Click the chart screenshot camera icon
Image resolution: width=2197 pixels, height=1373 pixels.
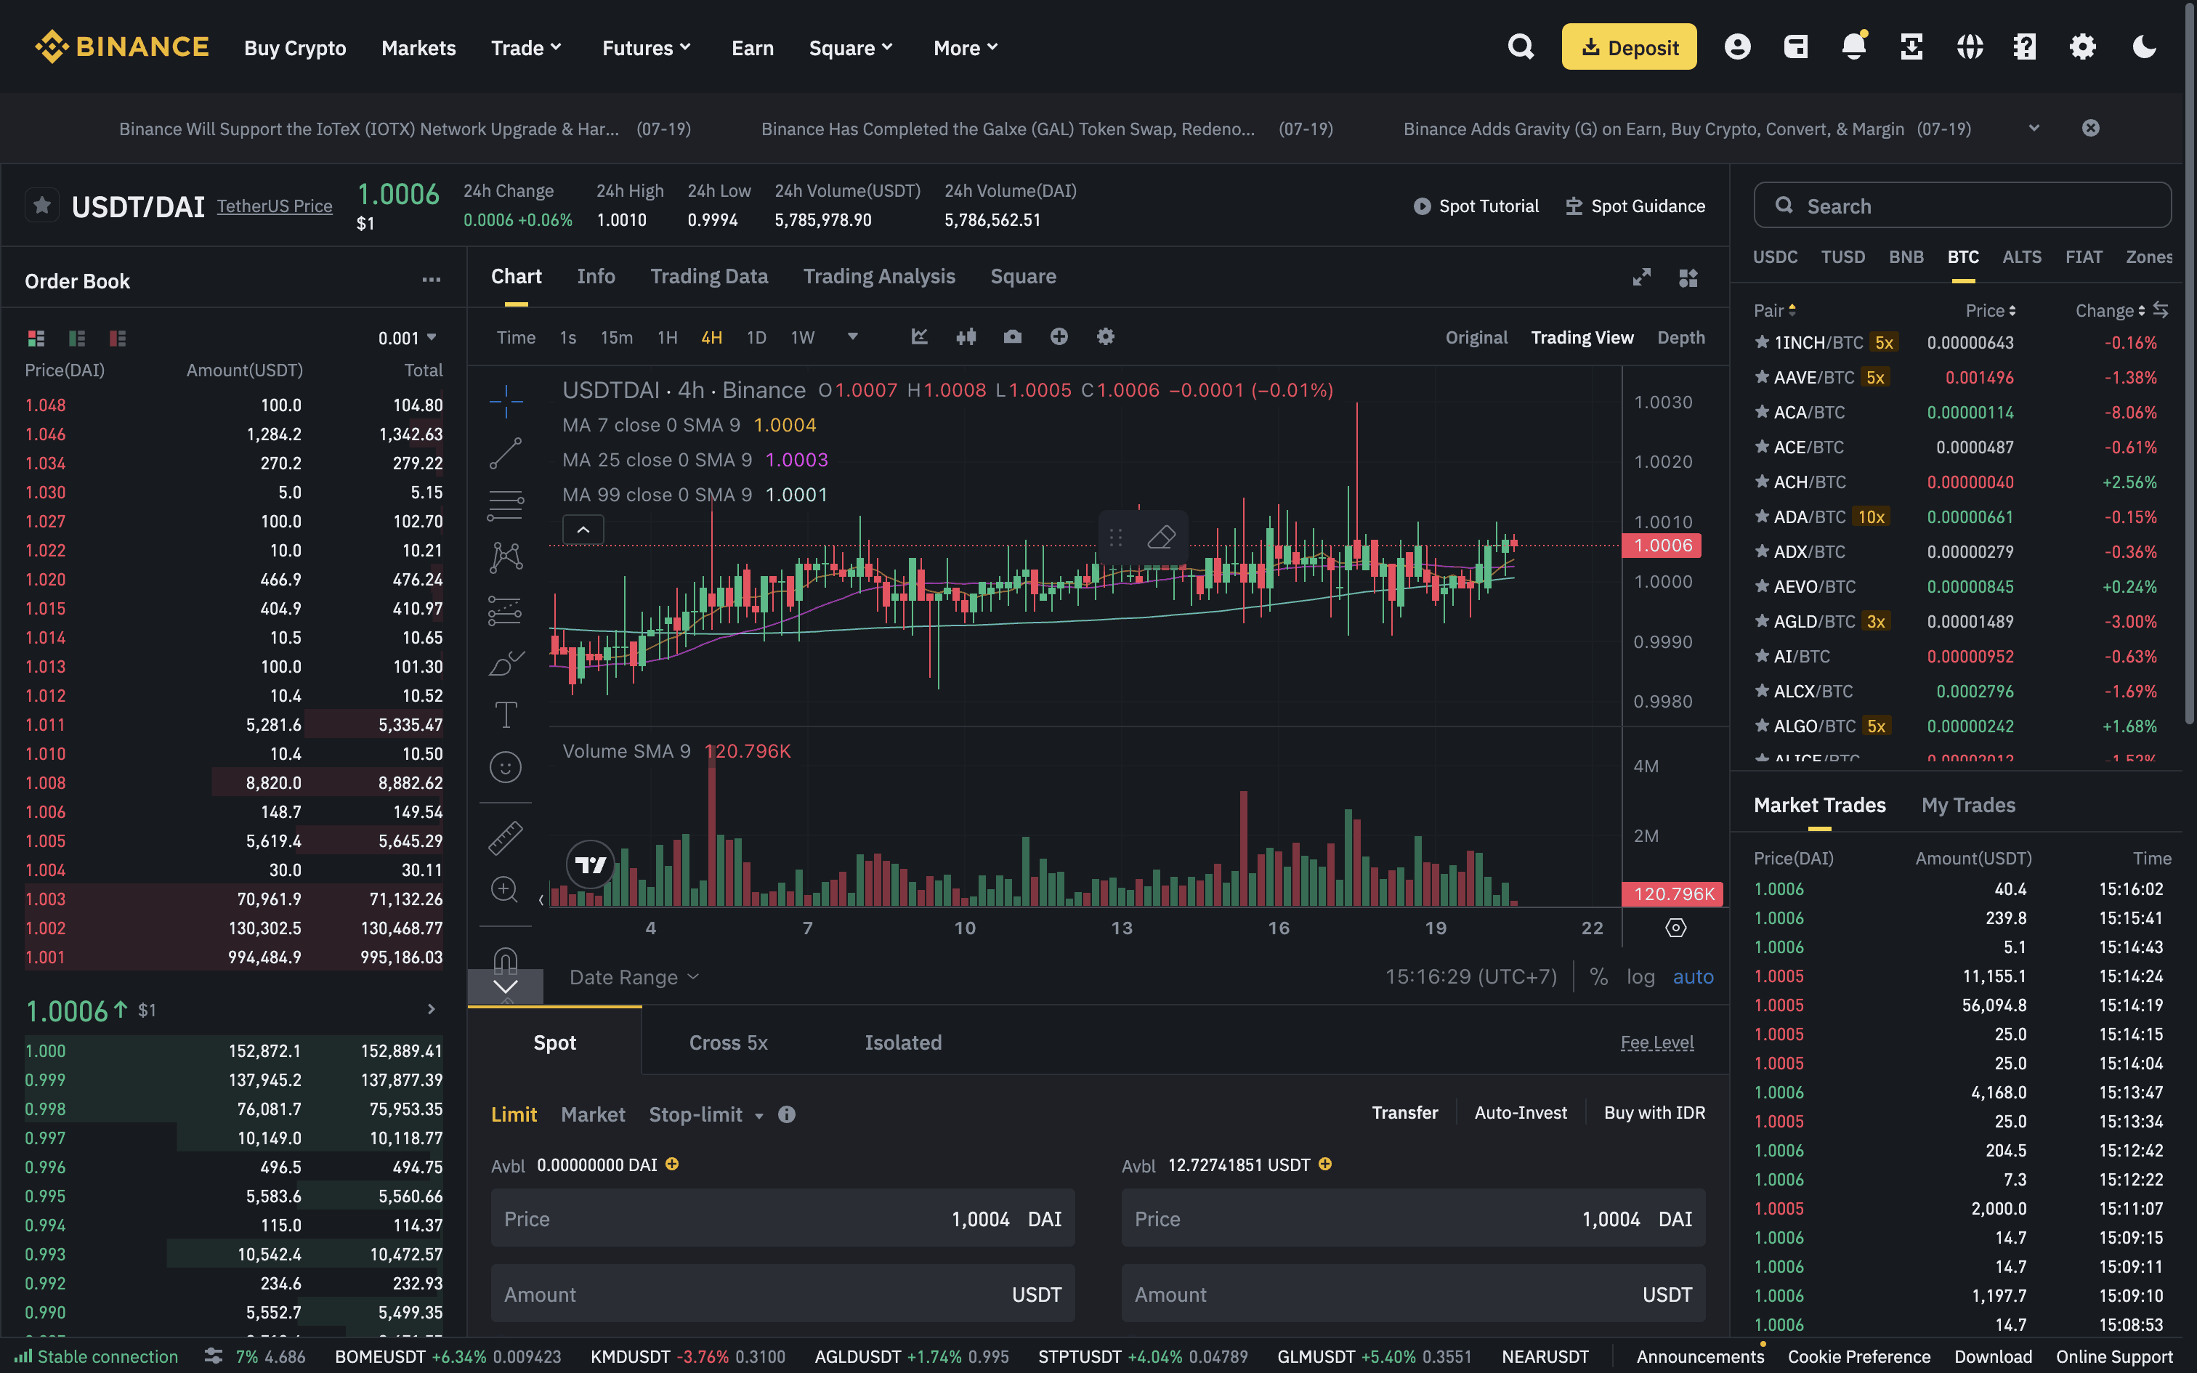(x=1012, y=337)
